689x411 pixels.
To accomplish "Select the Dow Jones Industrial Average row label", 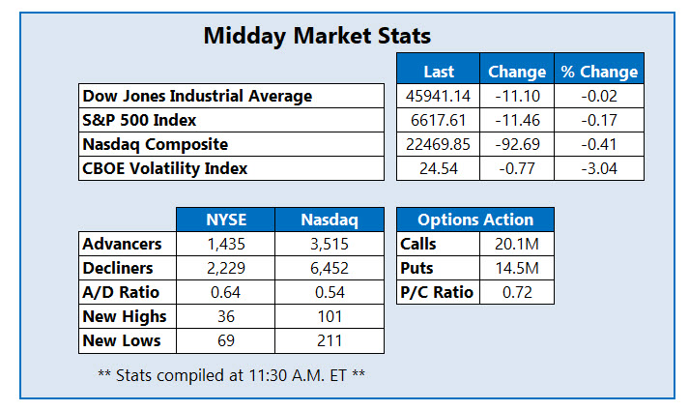I will point(197,96).
